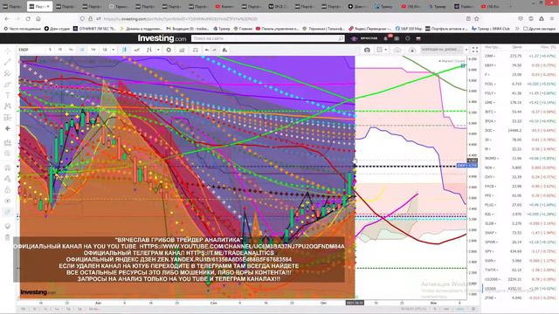Select ZYNE row in watchlist
This screenshot has width=559, height=314.
click(520, 298)
